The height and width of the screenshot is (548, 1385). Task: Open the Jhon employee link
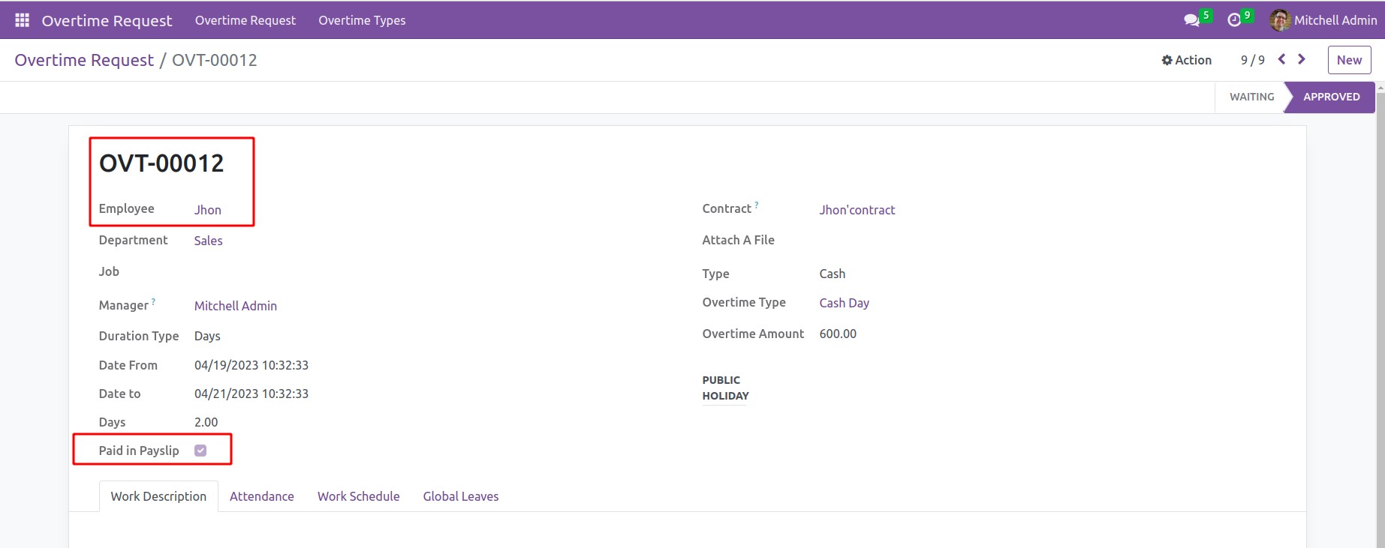point(207,210)
